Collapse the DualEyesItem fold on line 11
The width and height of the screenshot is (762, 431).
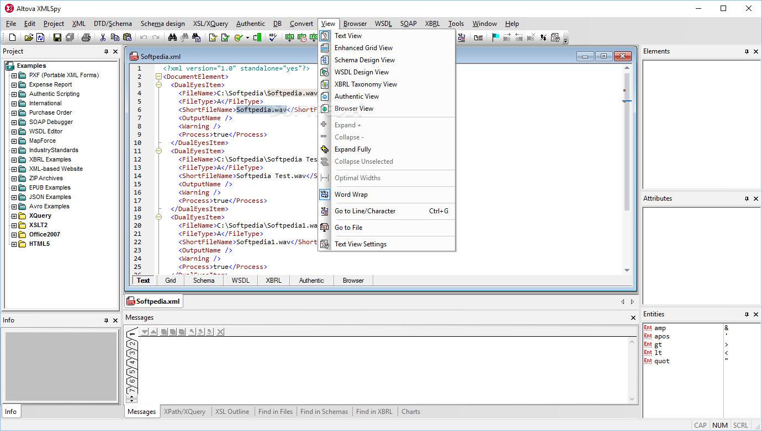pyautogui.click(x=159, y=151)
